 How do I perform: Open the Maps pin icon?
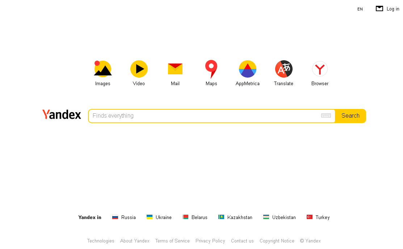pos(211,69)
